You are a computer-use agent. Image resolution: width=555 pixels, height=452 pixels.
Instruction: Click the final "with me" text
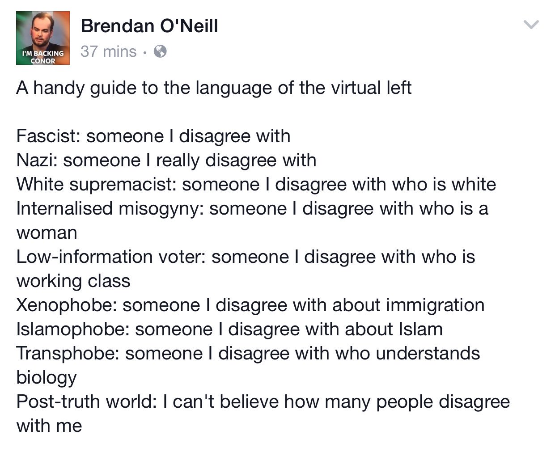(49, 426)
